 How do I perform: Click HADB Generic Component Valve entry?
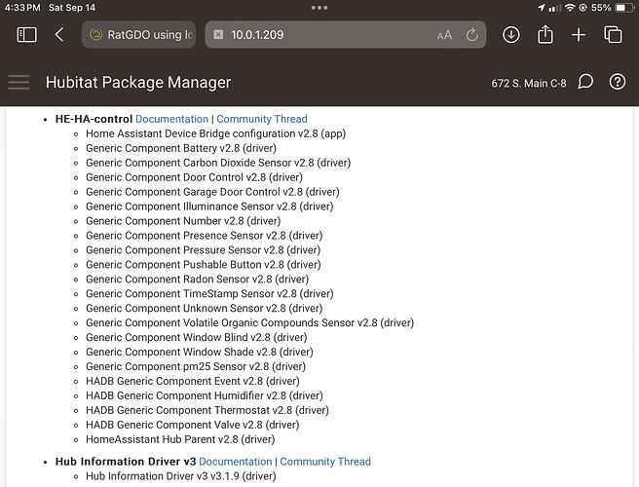click(x=192, y=425)
